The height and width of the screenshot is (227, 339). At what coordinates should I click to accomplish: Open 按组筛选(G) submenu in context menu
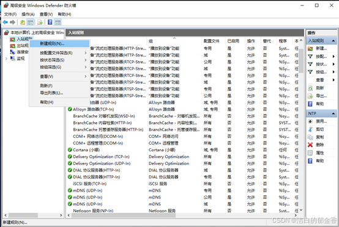click(x=59, y=67)
